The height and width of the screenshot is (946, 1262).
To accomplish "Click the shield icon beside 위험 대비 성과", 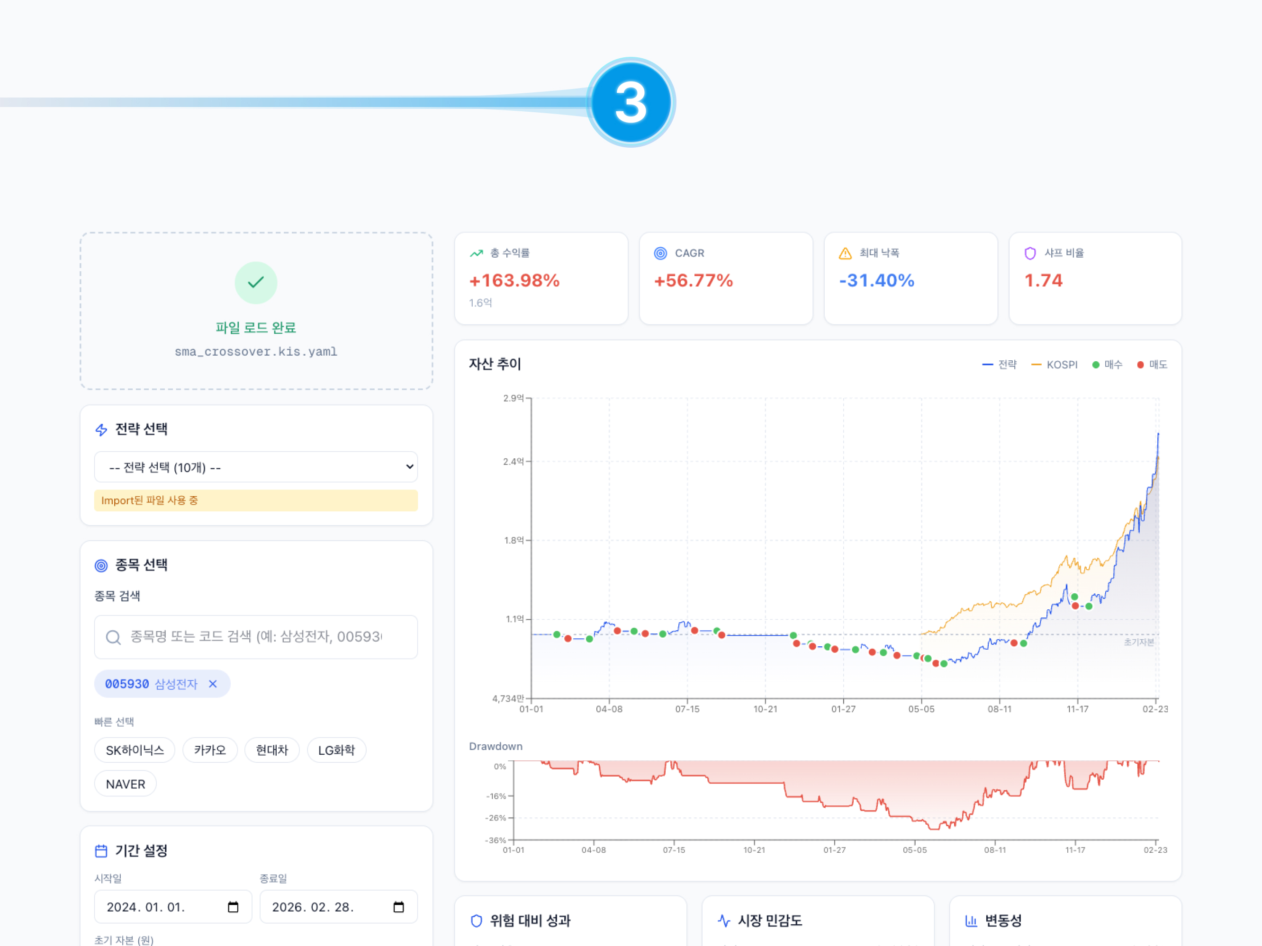I will tap(477, 920).
